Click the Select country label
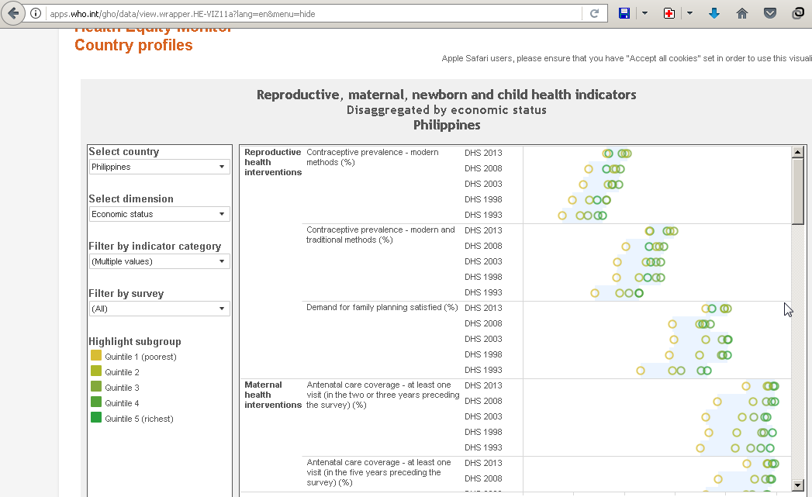Image resolution: width=812 pixels, height=497 pixels. [124, 152]
